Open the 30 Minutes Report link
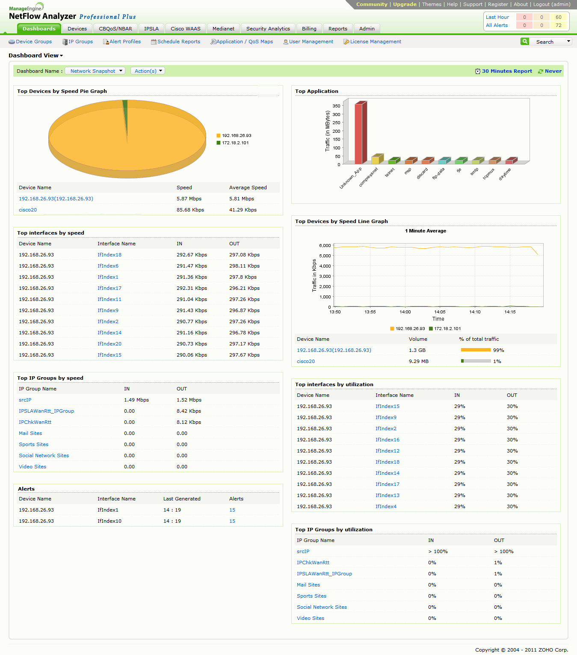Viewport: 577px width, 655px height. pyautogui.click(x=507, y=71)
